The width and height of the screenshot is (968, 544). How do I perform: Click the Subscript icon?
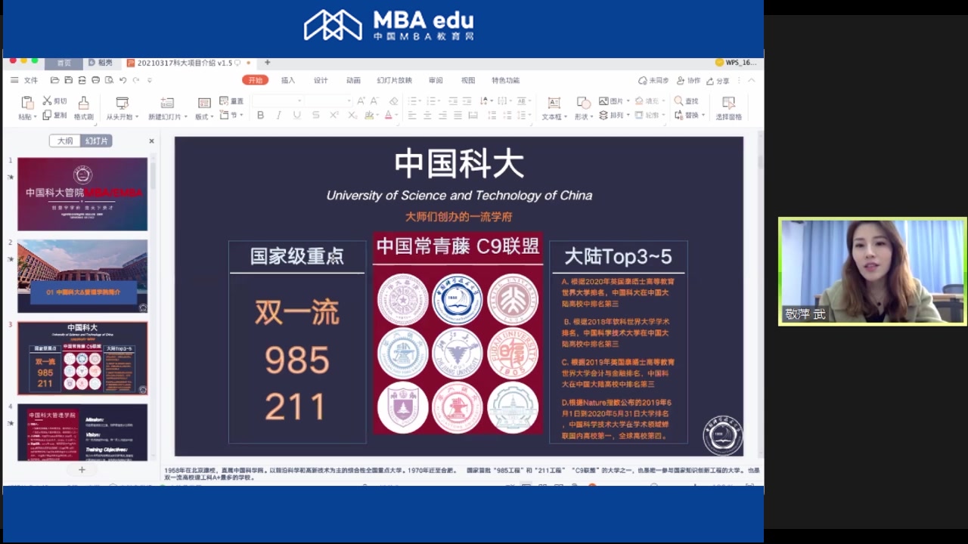click(x=352, y=115)
